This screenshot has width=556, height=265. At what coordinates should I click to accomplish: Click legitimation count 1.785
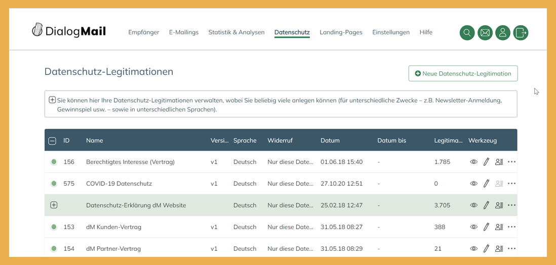coord(442,162)
